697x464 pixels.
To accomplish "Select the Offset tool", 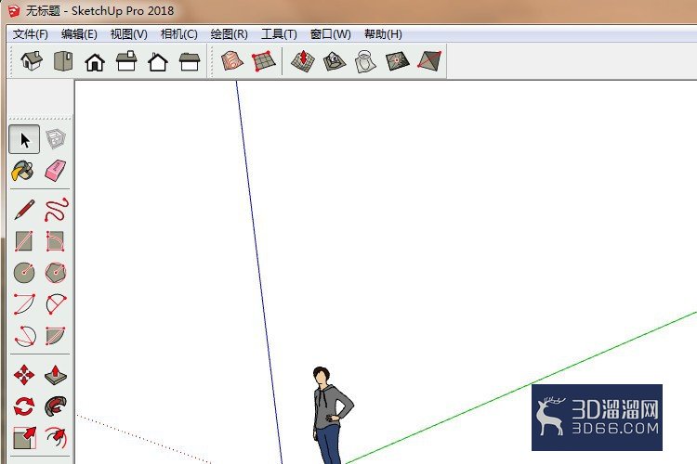I will (x=57, y=438).
